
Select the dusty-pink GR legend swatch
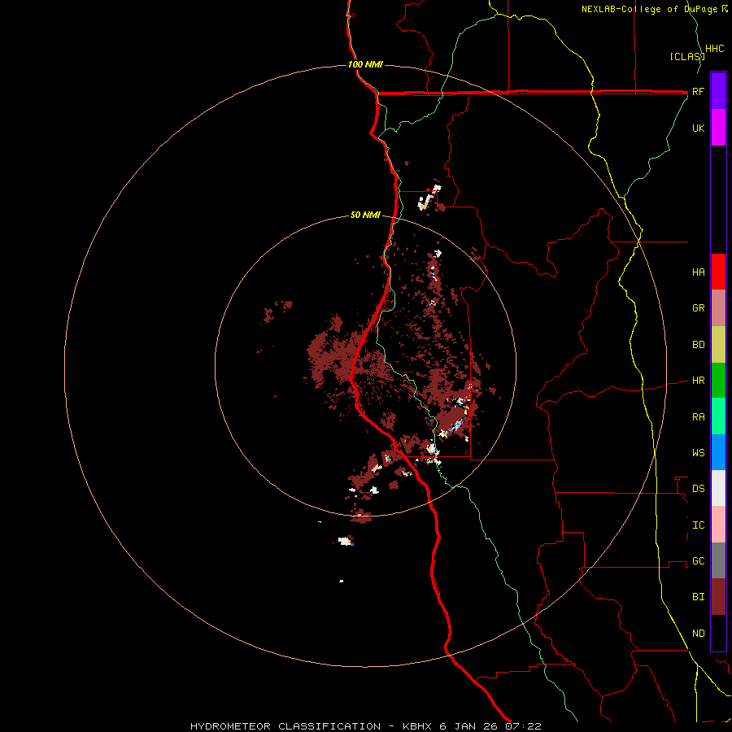[718, 308]
